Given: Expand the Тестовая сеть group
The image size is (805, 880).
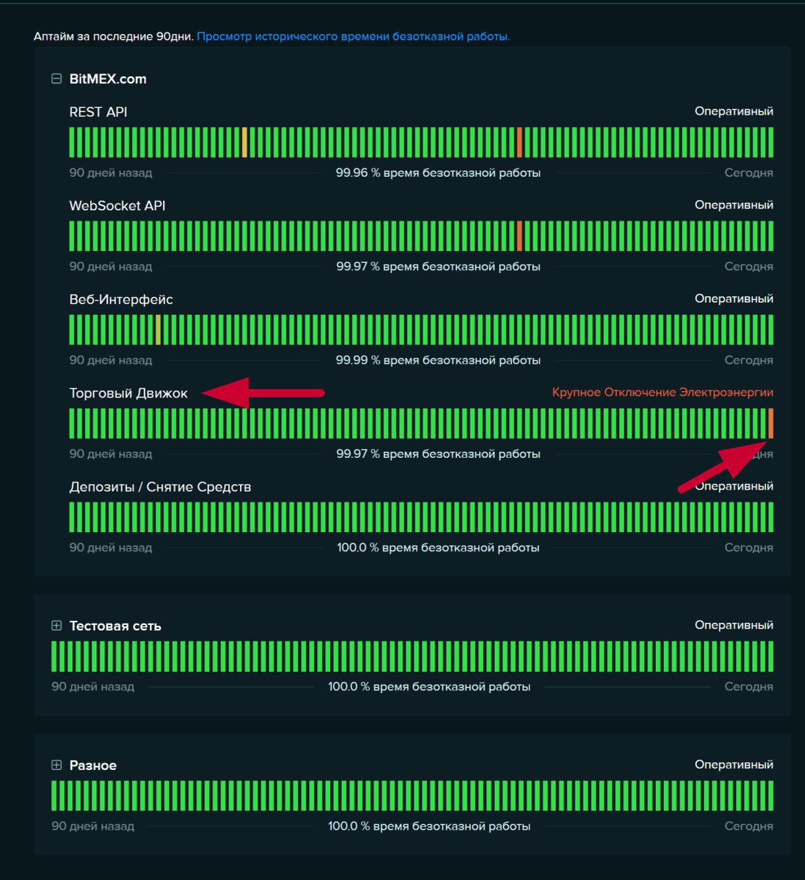Looking at the screenshot, I should (x=56, y=626).
